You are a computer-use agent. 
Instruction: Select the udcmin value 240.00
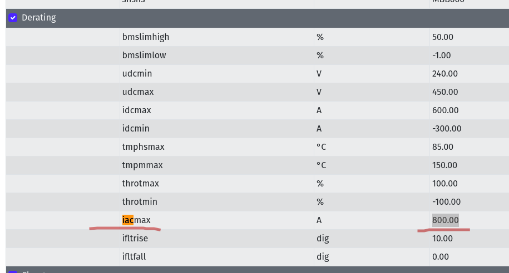[x=444, y=74]
